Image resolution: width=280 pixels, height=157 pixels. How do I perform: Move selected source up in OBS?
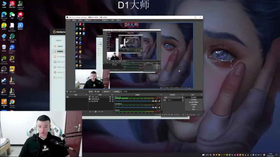click(x=99, y=112)
